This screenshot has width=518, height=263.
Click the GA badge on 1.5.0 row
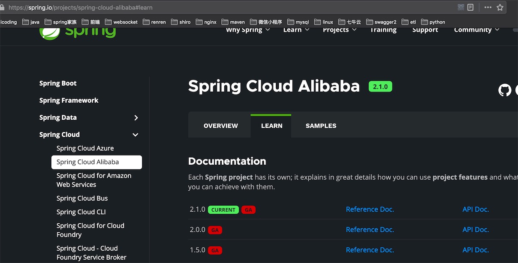pyautogui.click(x=215, y=250)
